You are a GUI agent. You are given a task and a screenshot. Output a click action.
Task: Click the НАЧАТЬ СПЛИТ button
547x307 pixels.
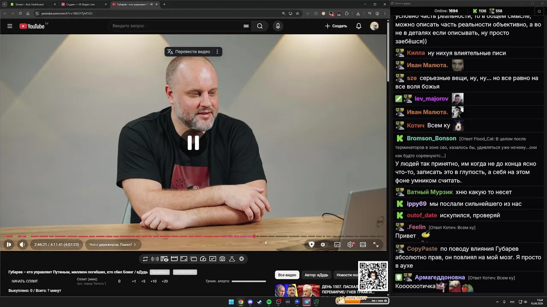point(25,281)
